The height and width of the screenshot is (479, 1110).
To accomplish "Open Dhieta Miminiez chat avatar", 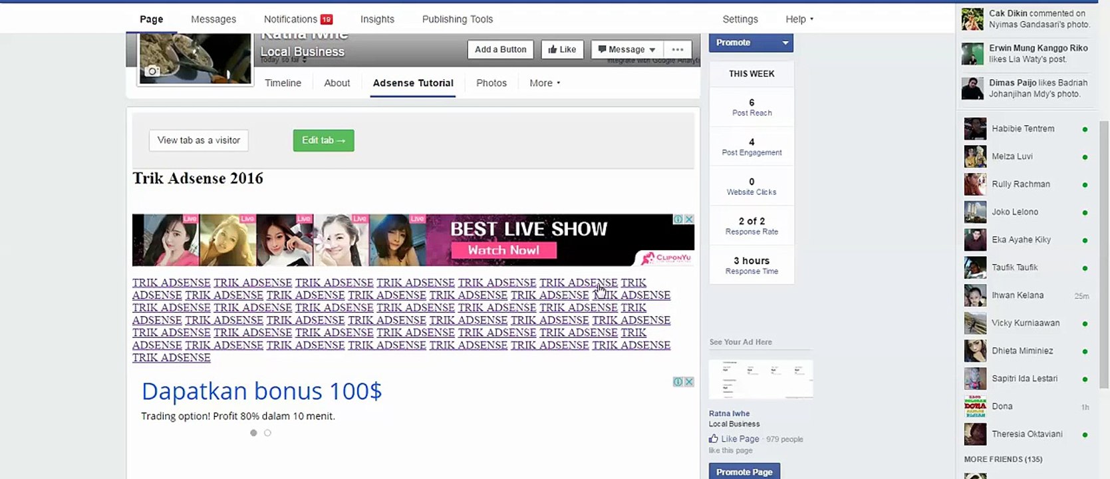I will [x=975, y=351].
